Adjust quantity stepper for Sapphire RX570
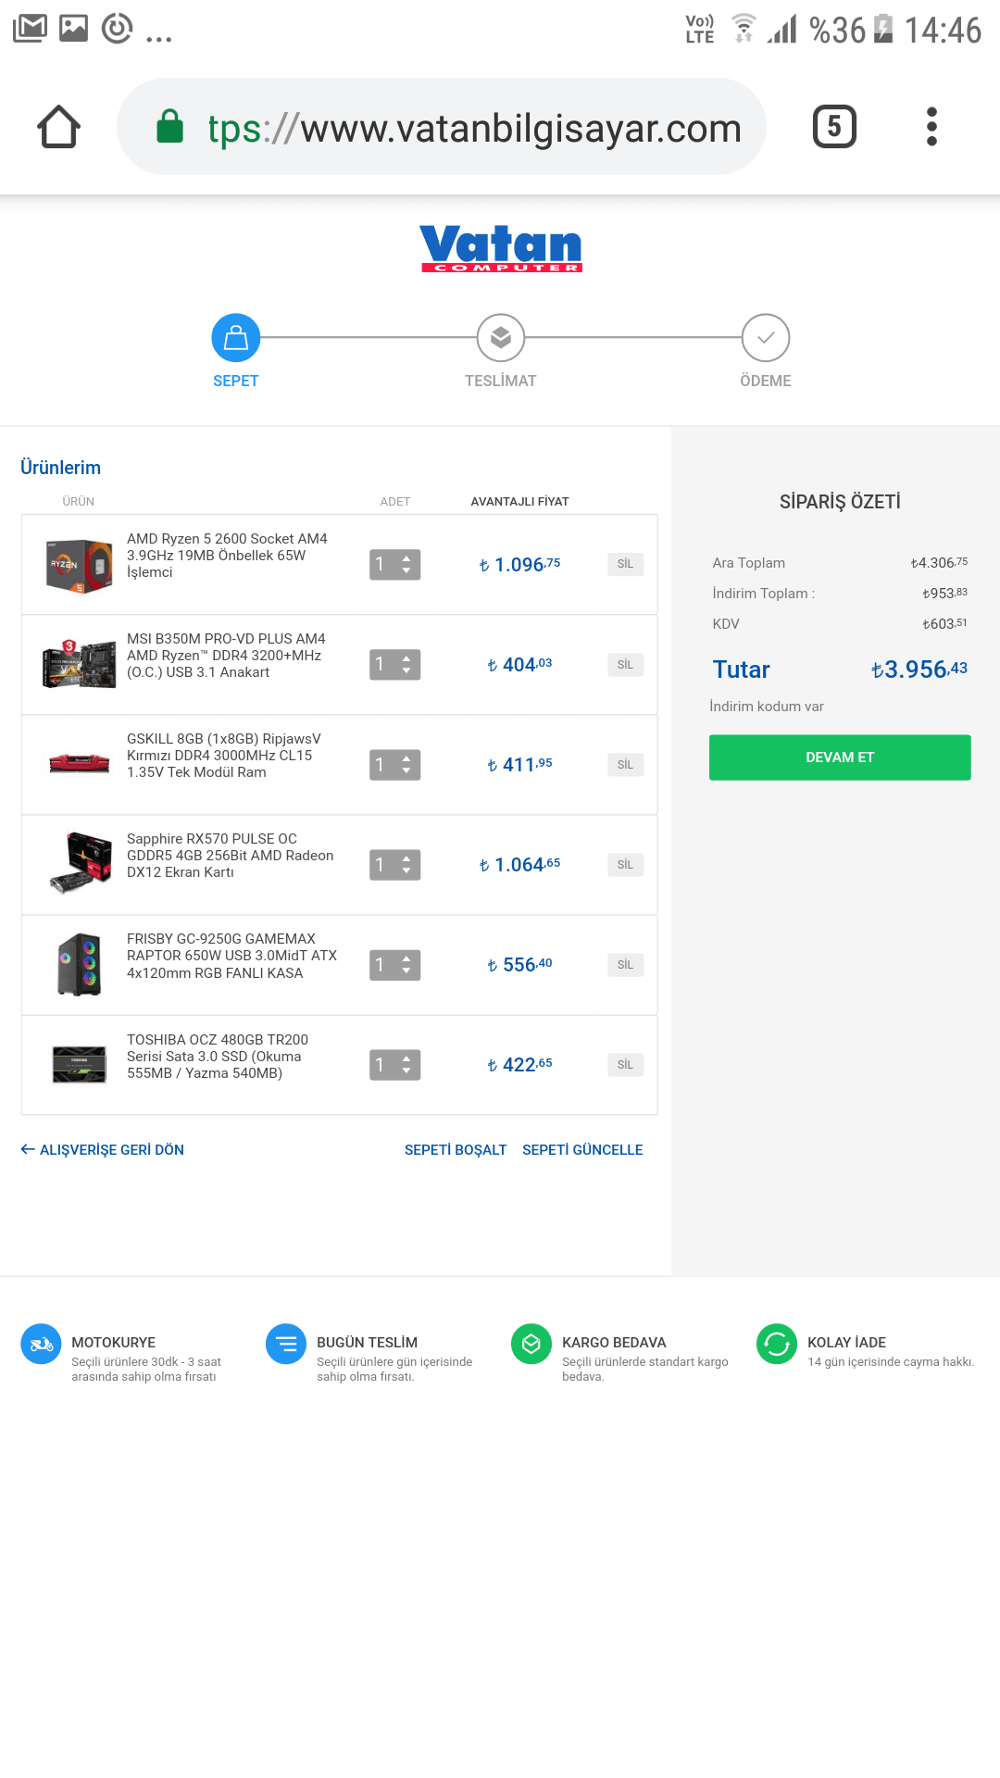The height and width of the screenshot is (1778, 1000). tap(395, 864)
